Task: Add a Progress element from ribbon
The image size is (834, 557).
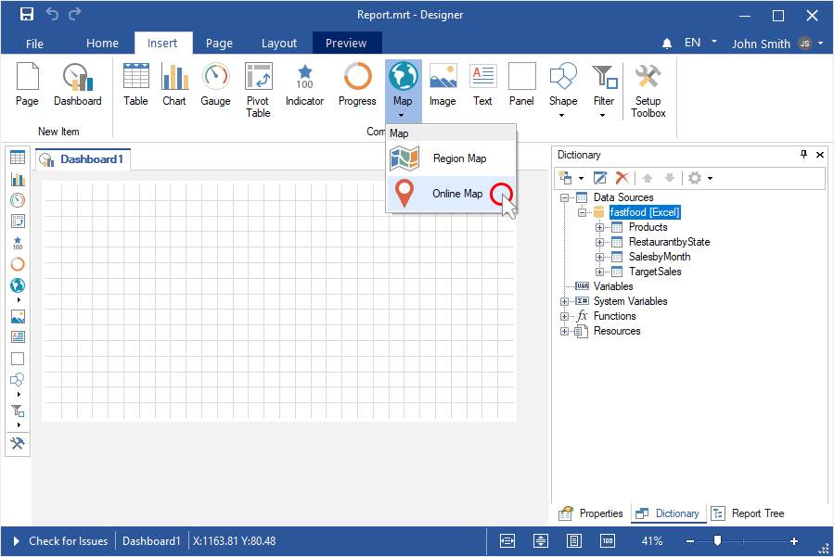Action: tap(357, 85)
